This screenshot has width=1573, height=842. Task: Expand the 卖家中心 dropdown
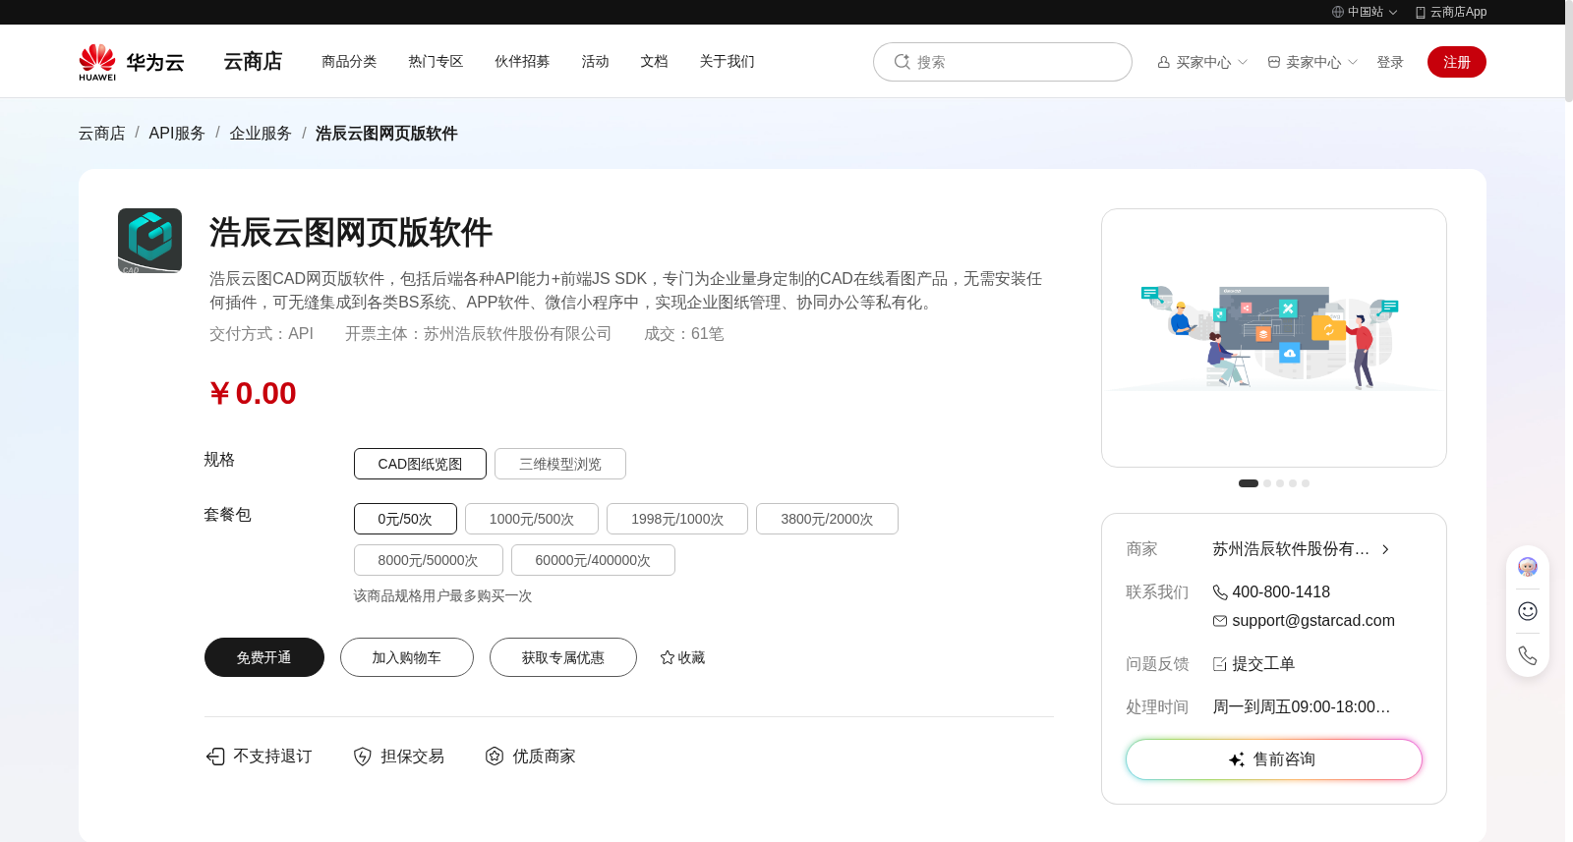coord(1353,62)
